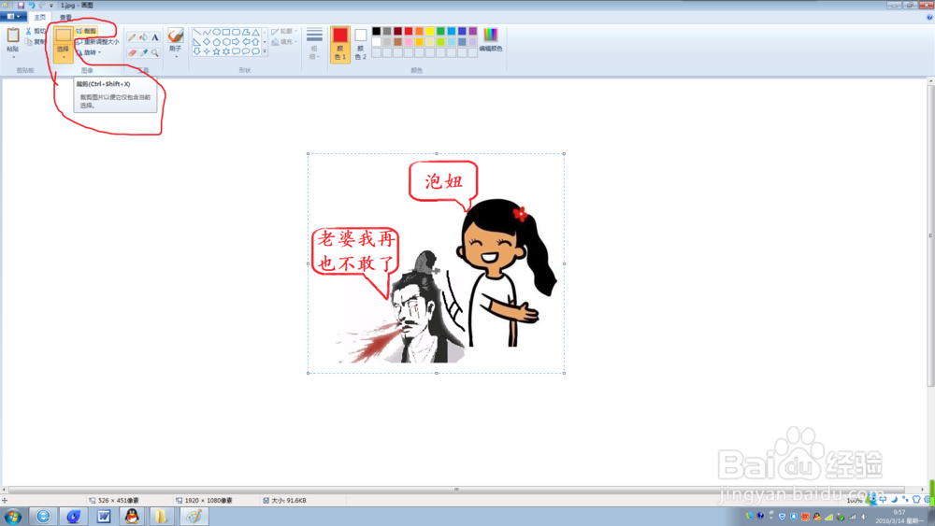Choose the Diamond shape
The height and width of the screenshot is (526, 935).
207,42
